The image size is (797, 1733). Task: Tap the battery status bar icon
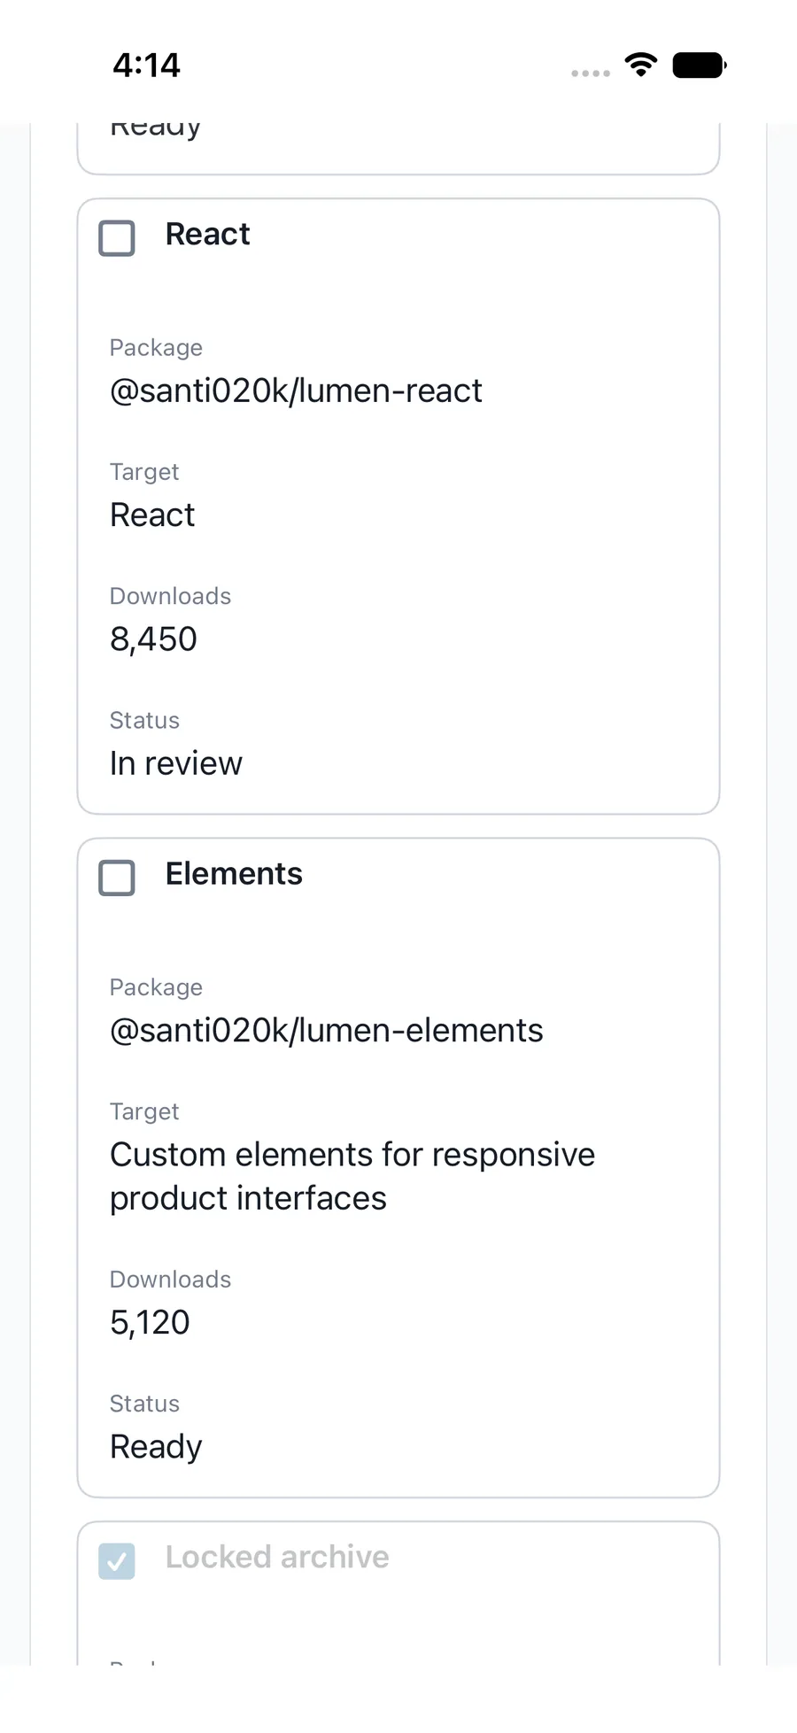[x=700, y=66]
